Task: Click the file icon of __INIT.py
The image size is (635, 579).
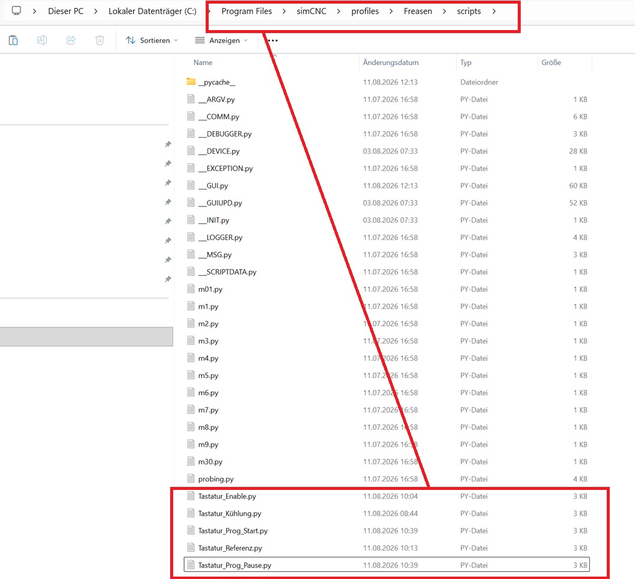Action: point(191,220)
